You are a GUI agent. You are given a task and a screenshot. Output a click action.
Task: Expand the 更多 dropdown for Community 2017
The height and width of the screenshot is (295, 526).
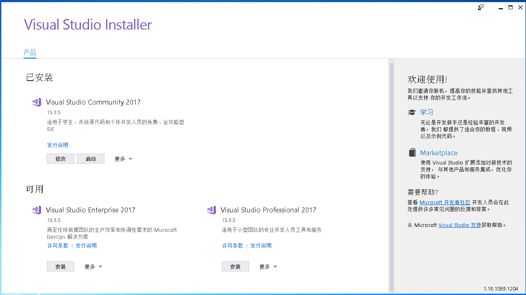123,158
